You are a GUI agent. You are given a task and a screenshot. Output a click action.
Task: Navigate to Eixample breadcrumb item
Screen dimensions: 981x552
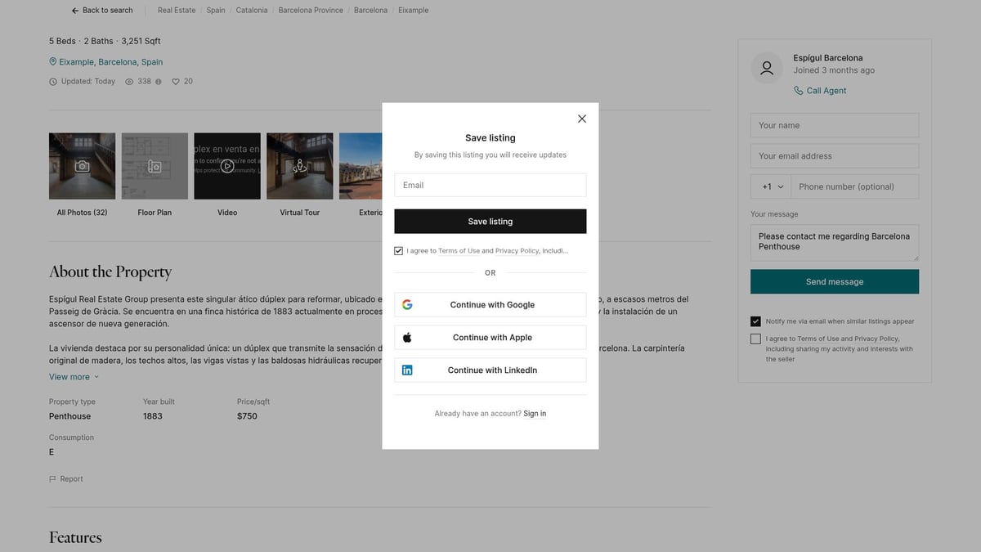coord(413,11)
